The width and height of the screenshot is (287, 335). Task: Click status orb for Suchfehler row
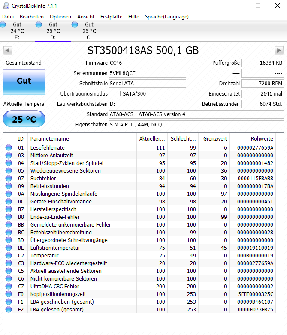pyautogui.click(x=9, y=178)
